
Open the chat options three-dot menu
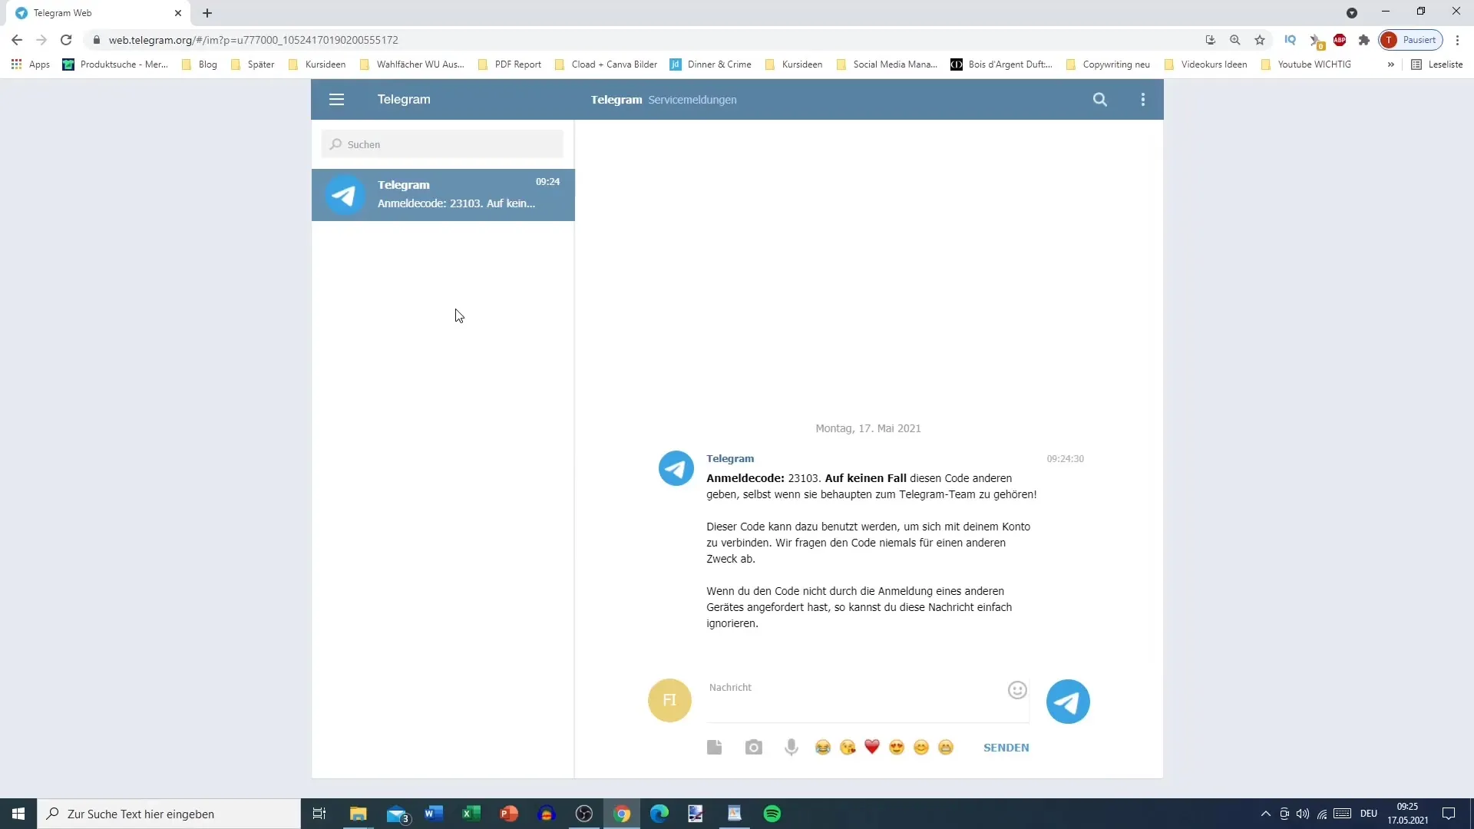click(1143, 100)
